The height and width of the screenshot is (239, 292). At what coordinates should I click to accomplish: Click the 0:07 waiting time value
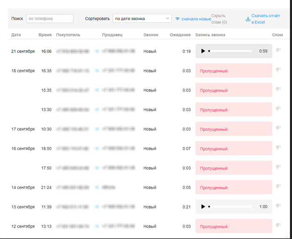tap(186, 148)
